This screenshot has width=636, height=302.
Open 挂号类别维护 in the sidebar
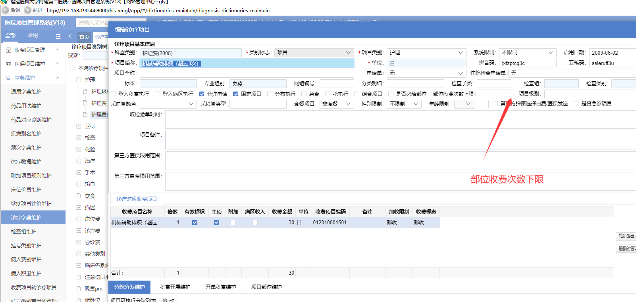(26, 245)
